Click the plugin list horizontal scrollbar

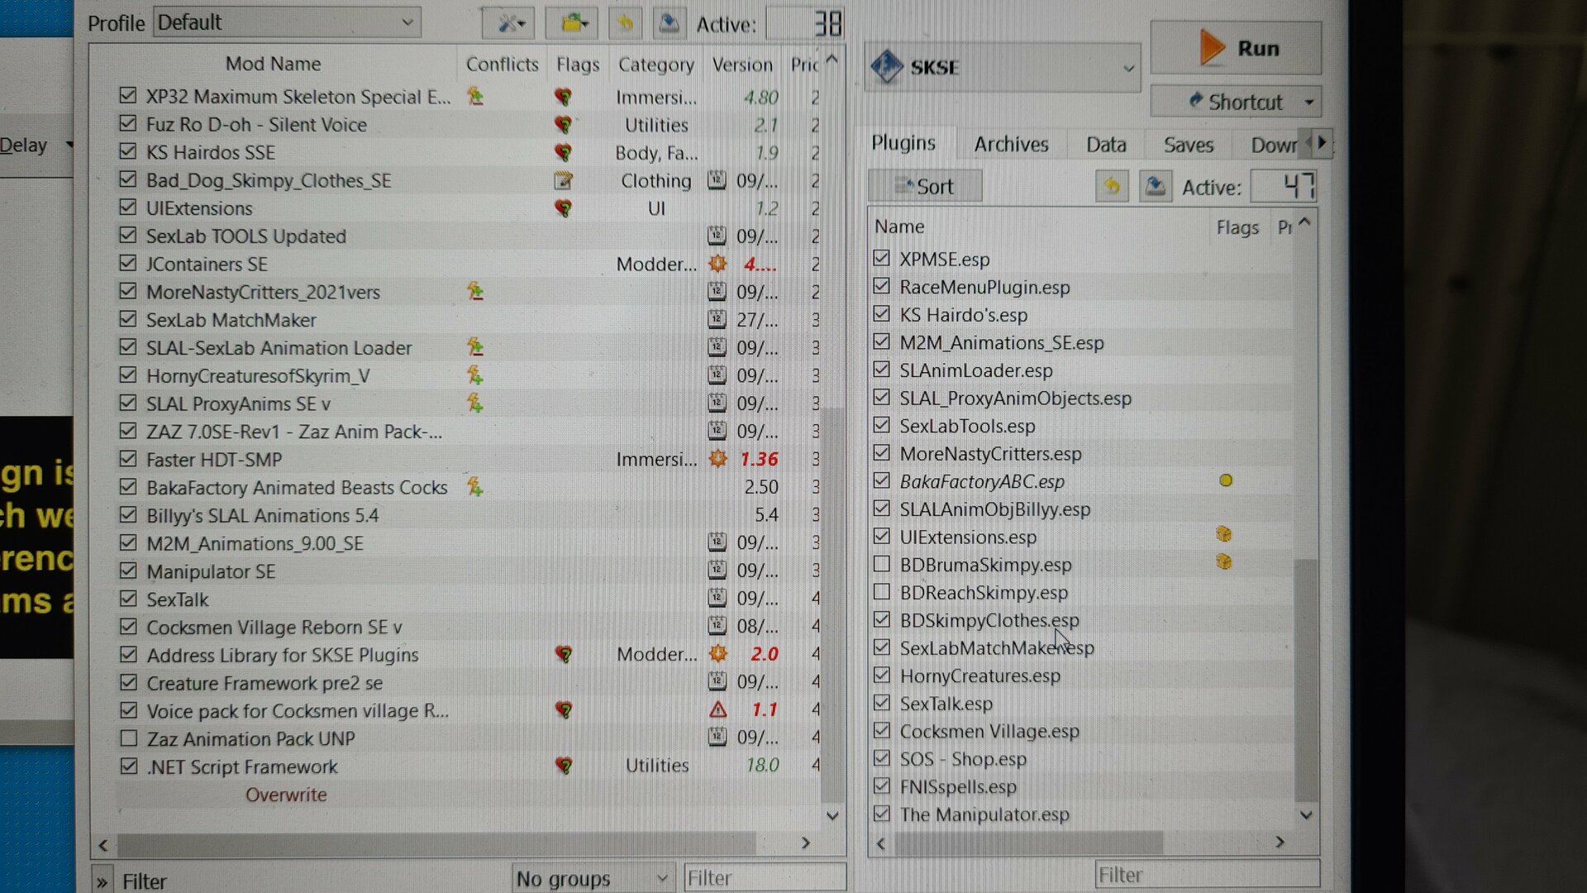tap(1029, 843)
